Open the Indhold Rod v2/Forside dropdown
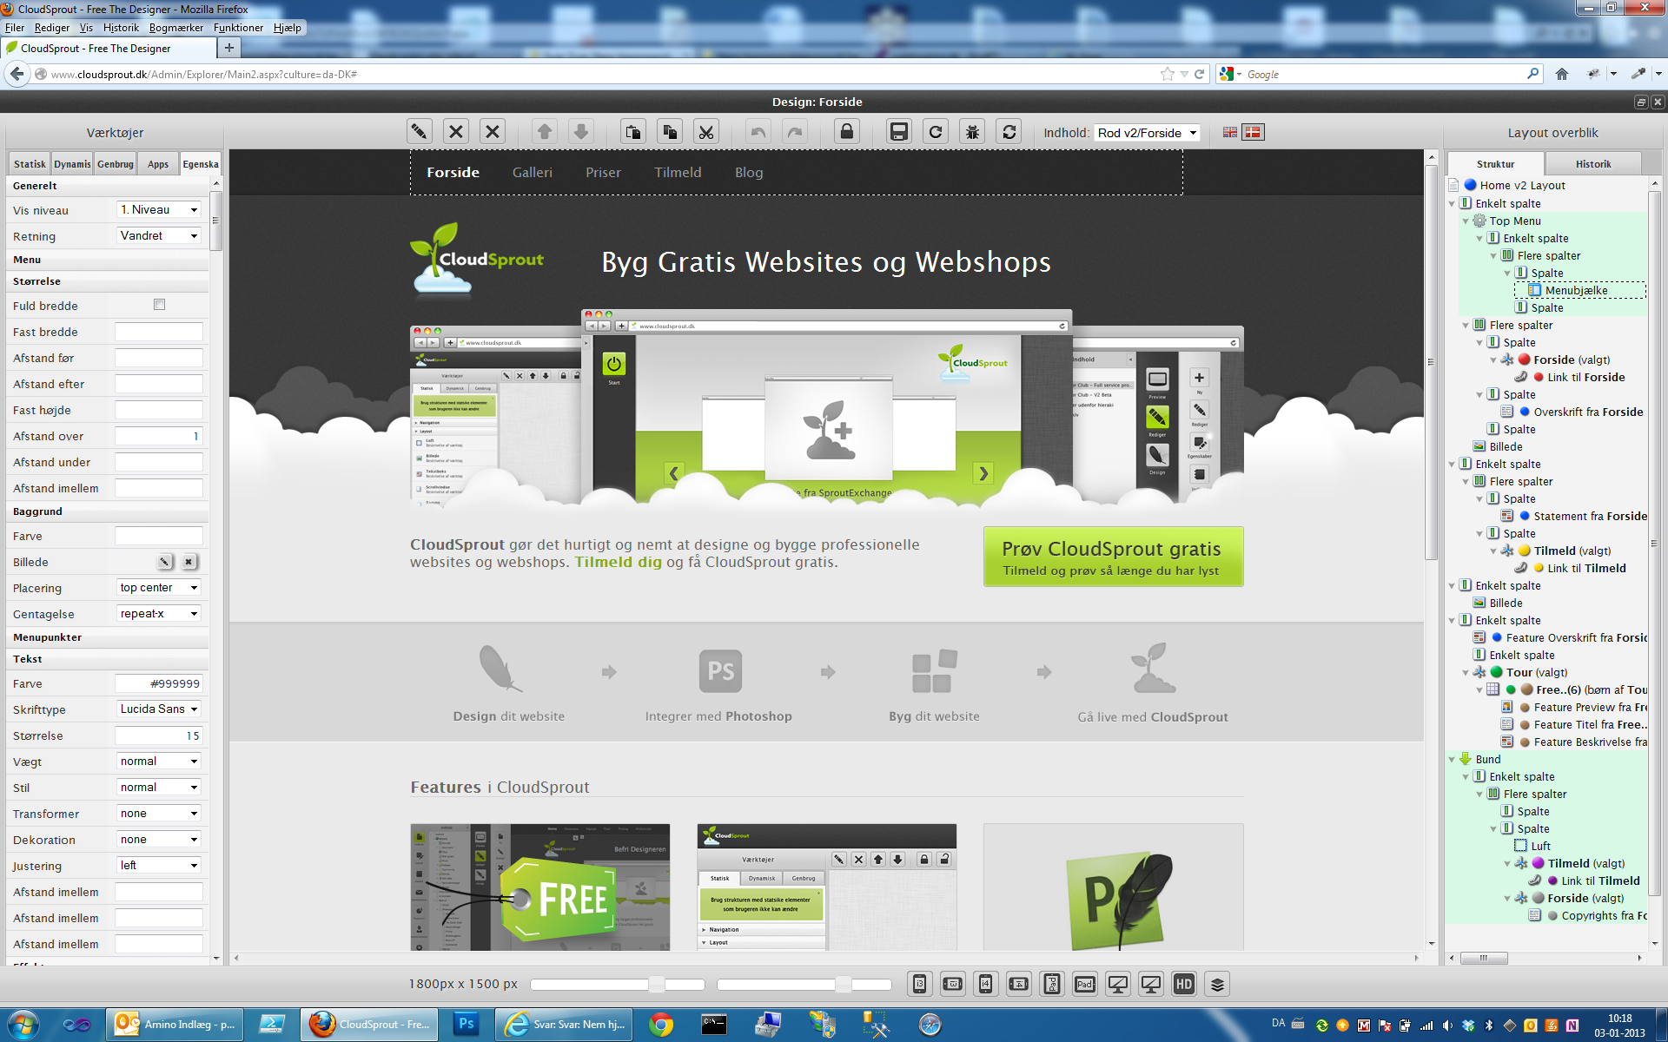The width and height of the screenshot is (1668, 1042). (x=1147, y=133)
